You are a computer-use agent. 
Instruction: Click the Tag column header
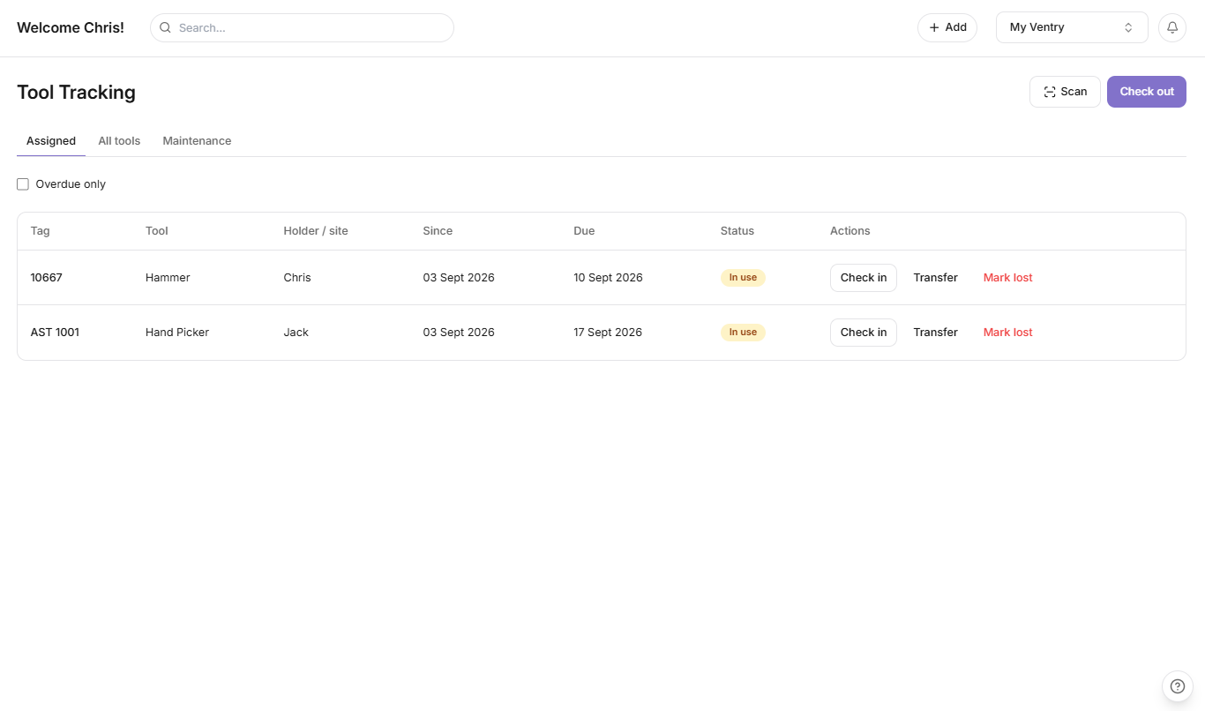pos(41,231)
